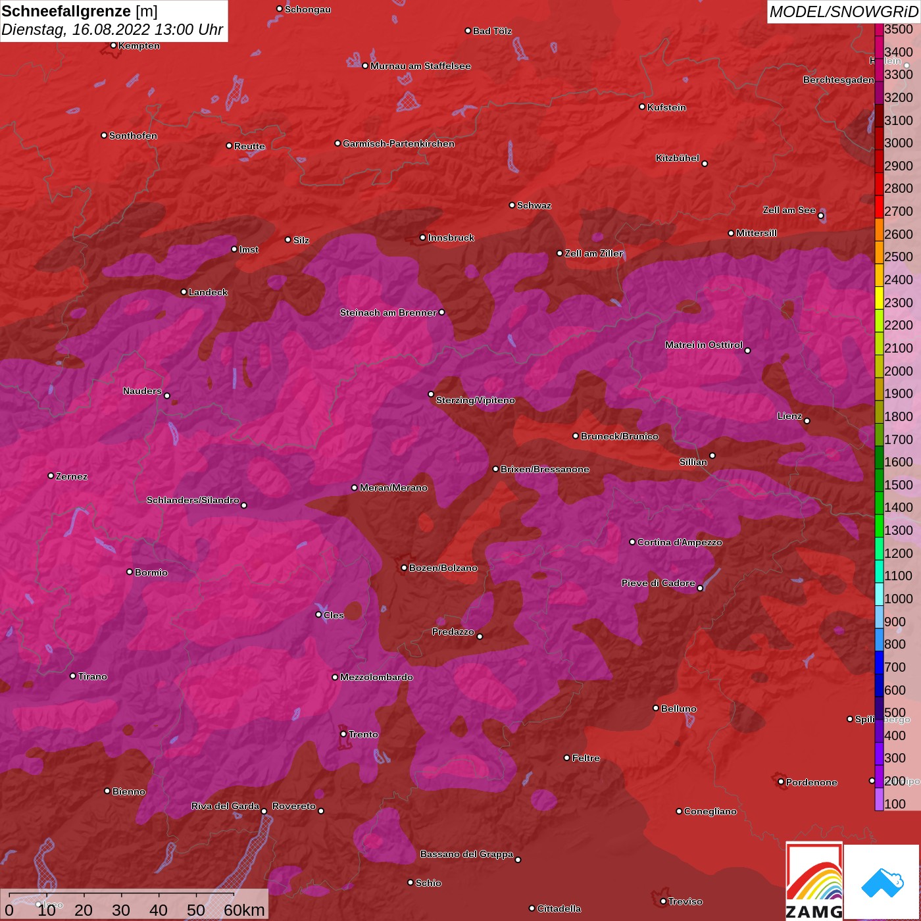Click the Kempten marker dot
This screenshot has width=921, height=921.
(x=113, y=45)
